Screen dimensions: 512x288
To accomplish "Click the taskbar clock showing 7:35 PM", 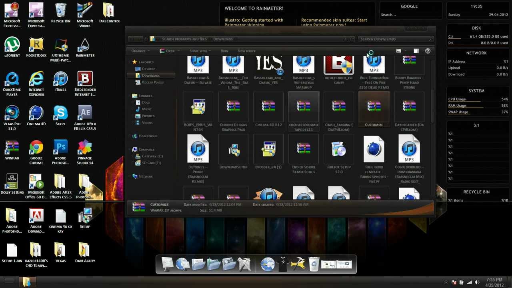I will click(495, 282).
